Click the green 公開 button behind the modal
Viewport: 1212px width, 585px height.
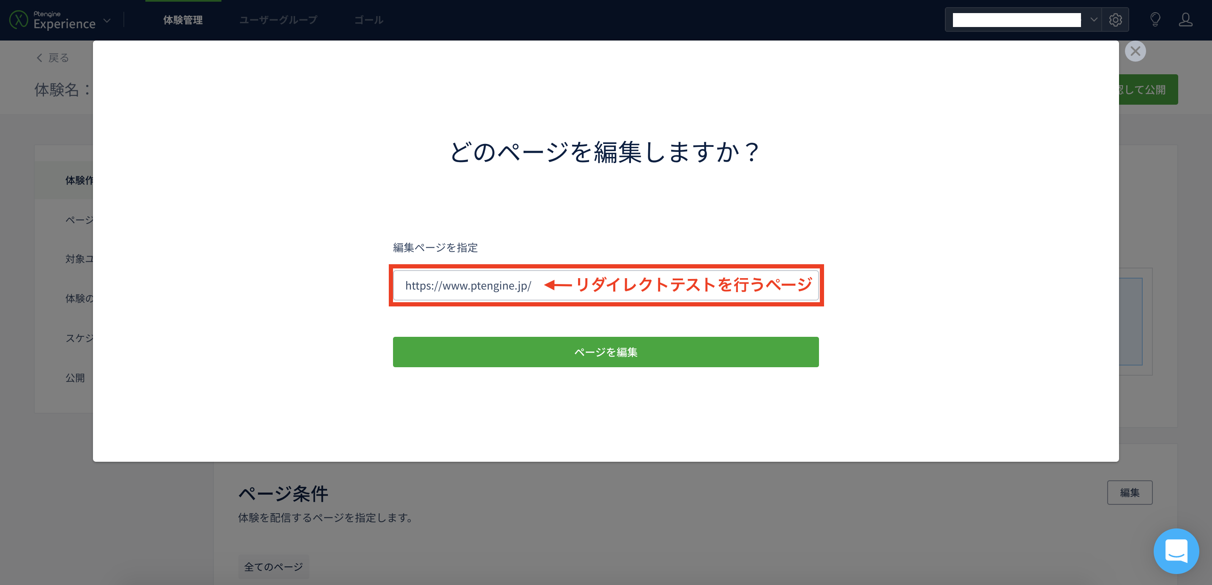tap(1148, 89)
